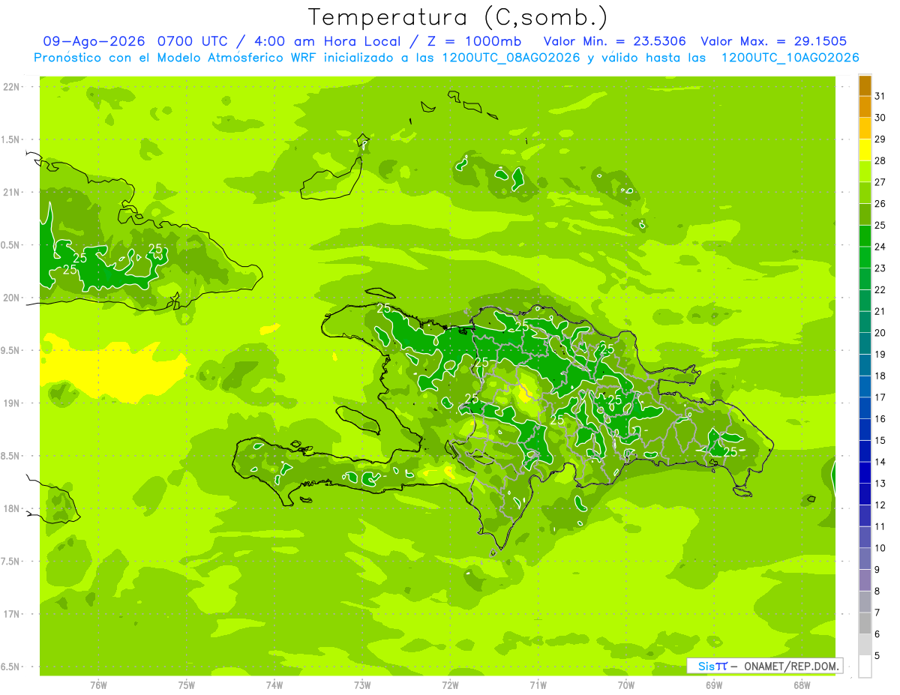Viewport: 900px width, 695px height.
Task: Click the '20N' latitude label
Action: 11,298
